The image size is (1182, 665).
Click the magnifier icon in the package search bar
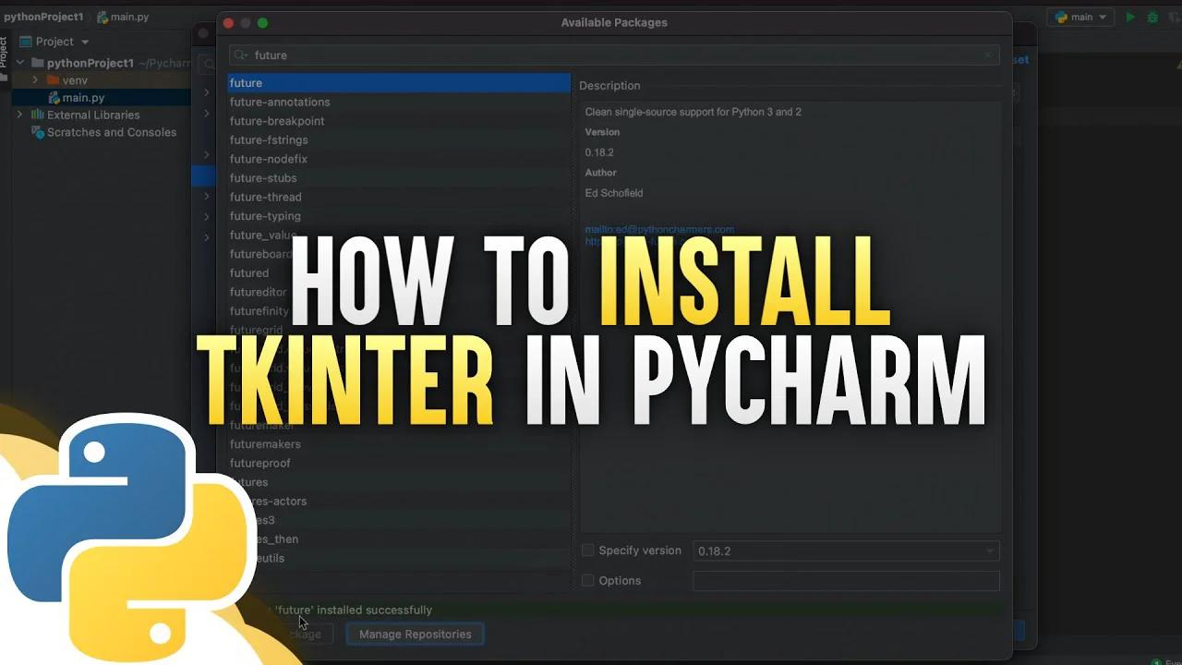pos(239,55)
